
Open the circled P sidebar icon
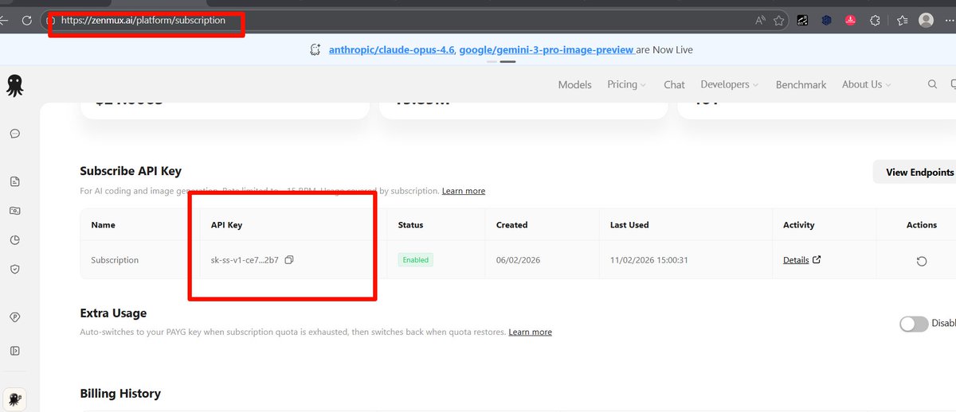[x=14, y=317]
